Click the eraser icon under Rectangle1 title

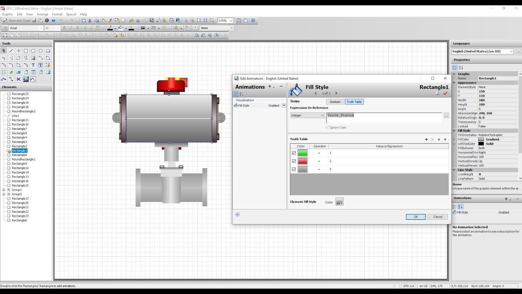click(437, 94)
